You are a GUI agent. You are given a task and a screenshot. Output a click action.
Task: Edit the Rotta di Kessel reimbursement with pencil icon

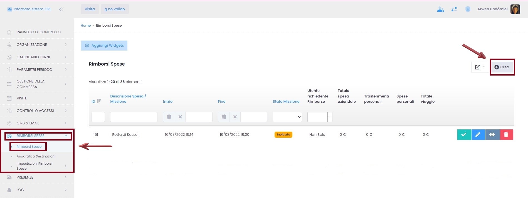click(478, 135)
